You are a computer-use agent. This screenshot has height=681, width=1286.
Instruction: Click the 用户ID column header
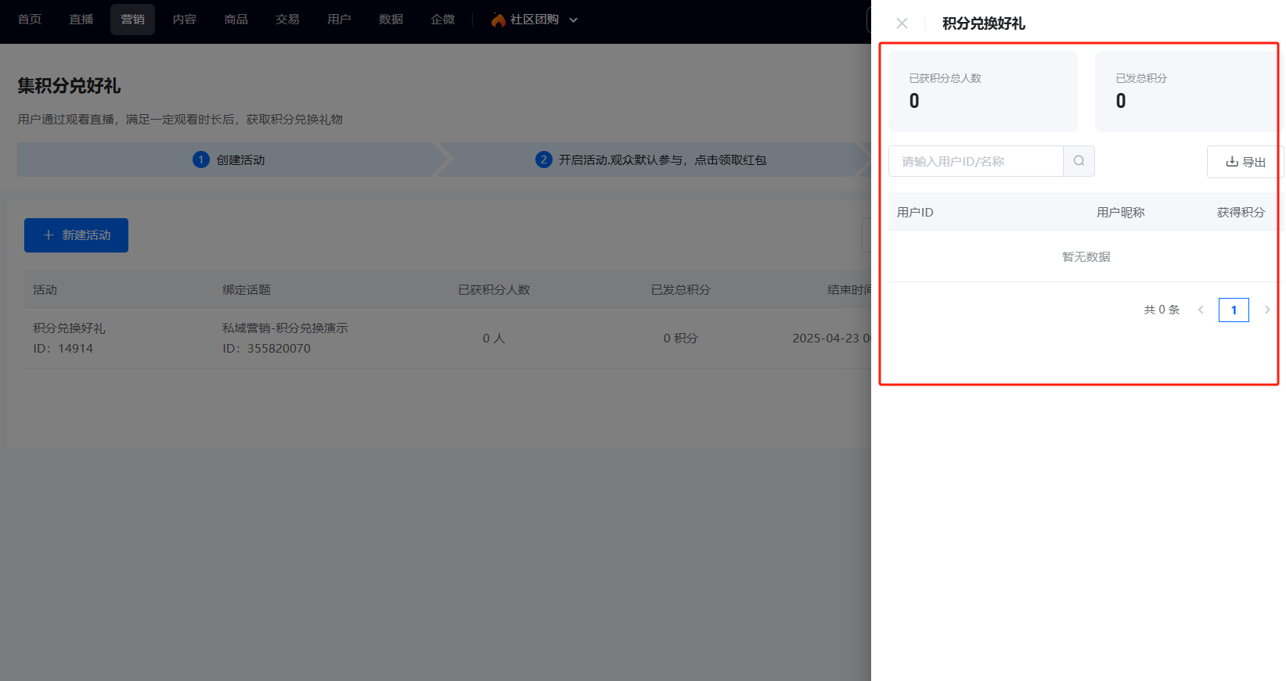pyautogui.click(x=915, y=212)
